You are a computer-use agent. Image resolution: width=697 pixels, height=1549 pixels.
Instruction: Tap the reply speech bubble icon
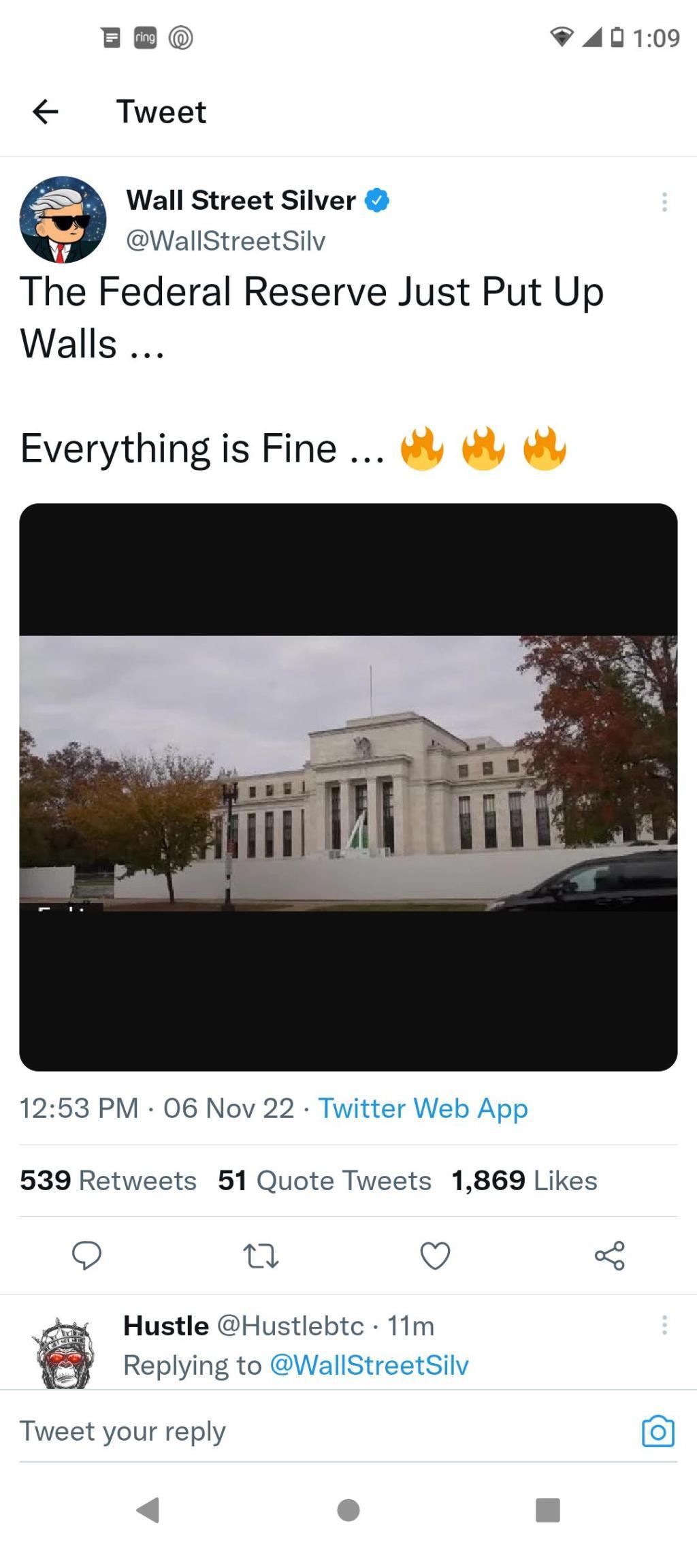point(87,1255)
